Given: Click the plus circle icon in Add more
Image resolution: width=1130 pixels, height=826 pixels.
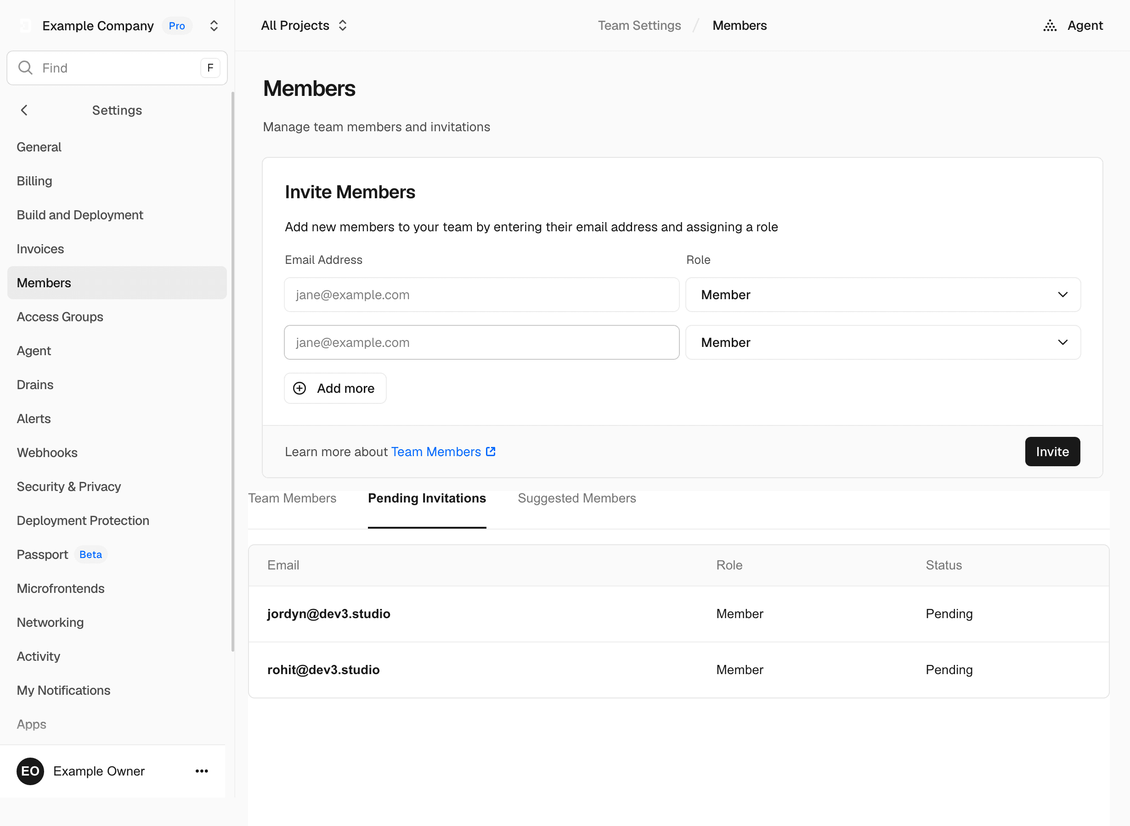Looking at the screenshot, I should 299,389.
